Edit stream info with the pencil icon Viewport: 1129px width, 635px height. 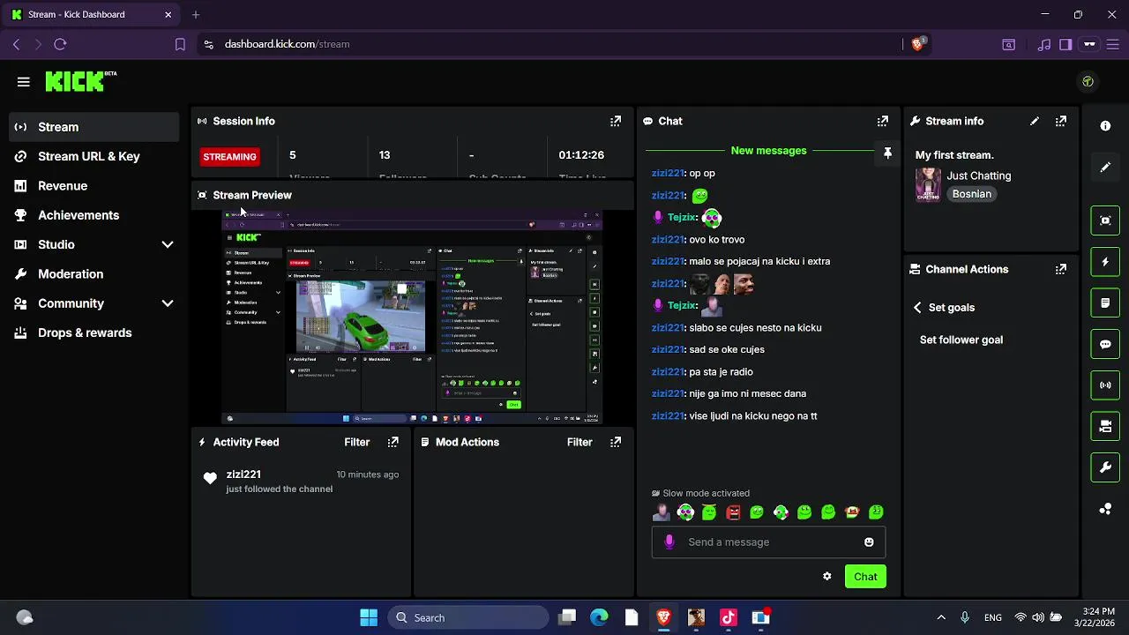[1035, 121]
